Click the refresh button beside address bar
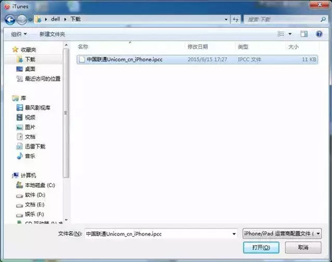332x262 pixels. (x=236, y=19)
